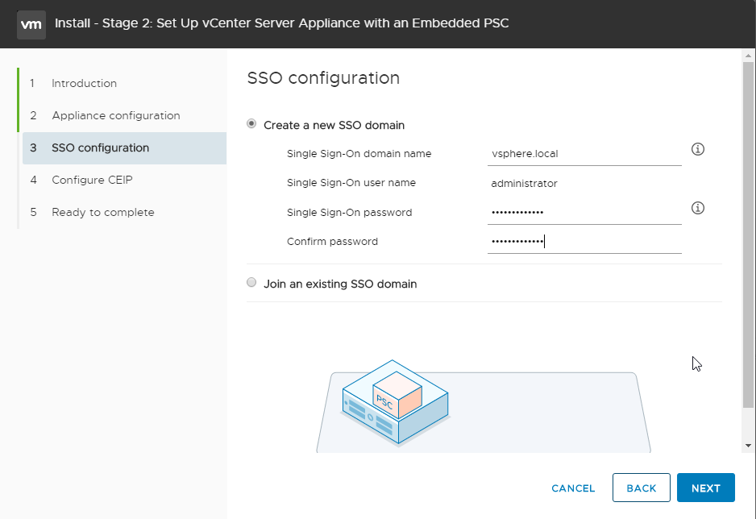Cancel the installation wizard
Image resolution: width=756 pixels, height=519 pixels.
point(573,488)
